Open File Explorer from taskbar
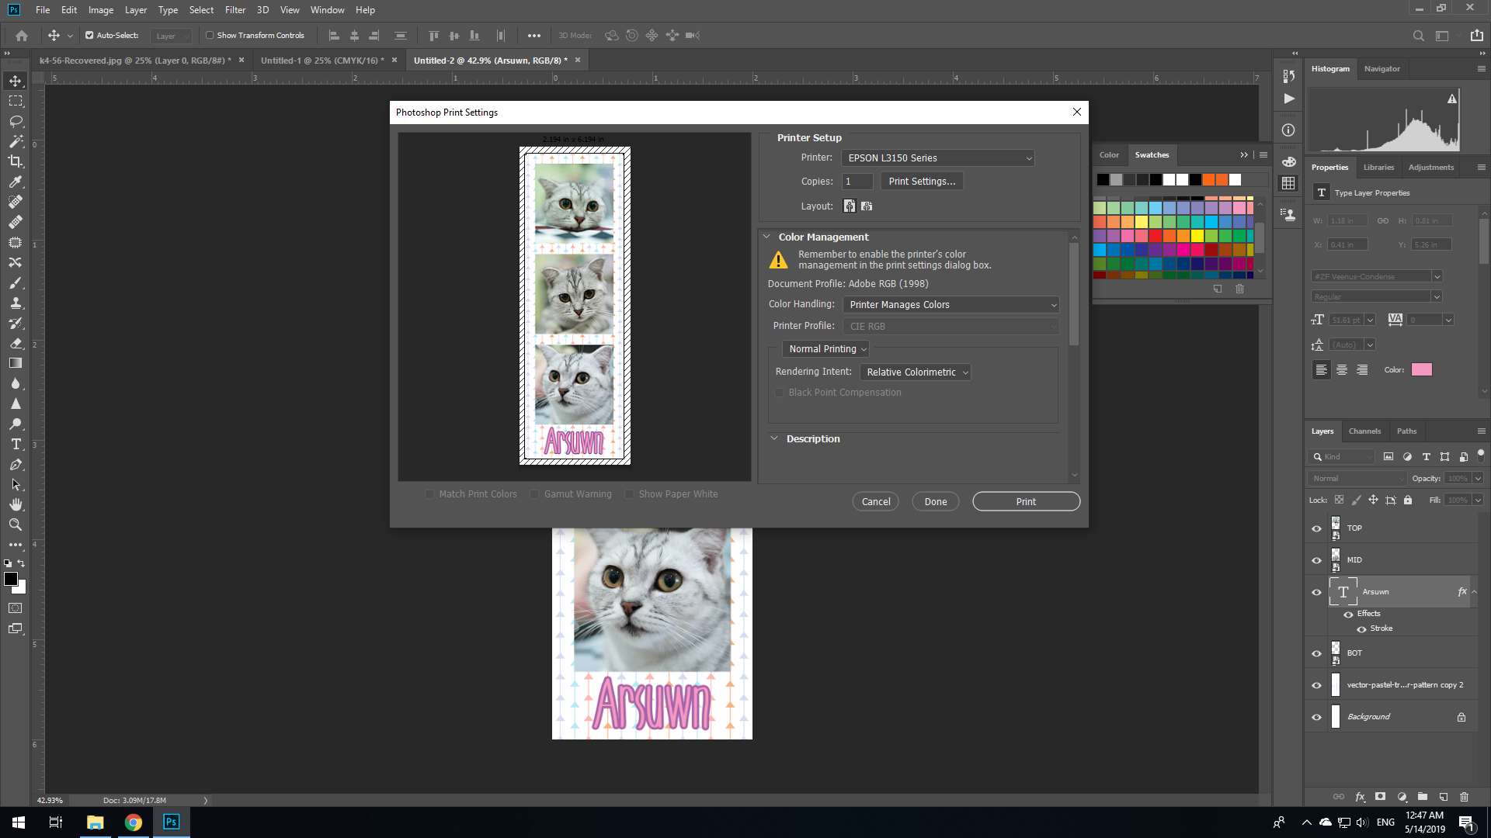 (x=95, y=822)
